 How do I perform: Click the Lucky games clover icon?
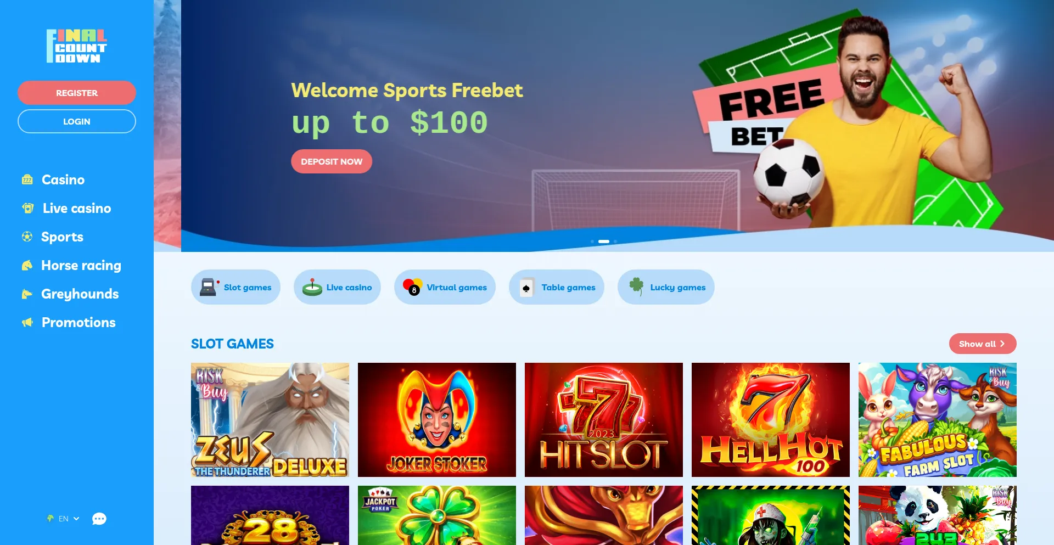click(636, 286)
